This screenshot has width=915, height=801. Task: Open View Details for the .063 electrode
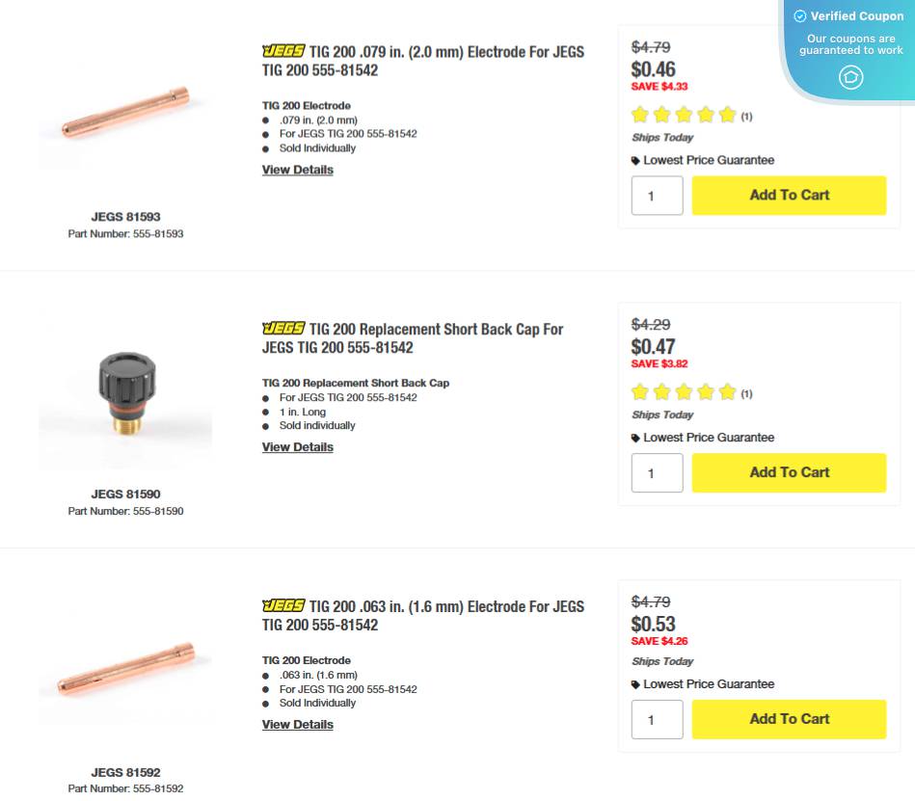[297, 724]
